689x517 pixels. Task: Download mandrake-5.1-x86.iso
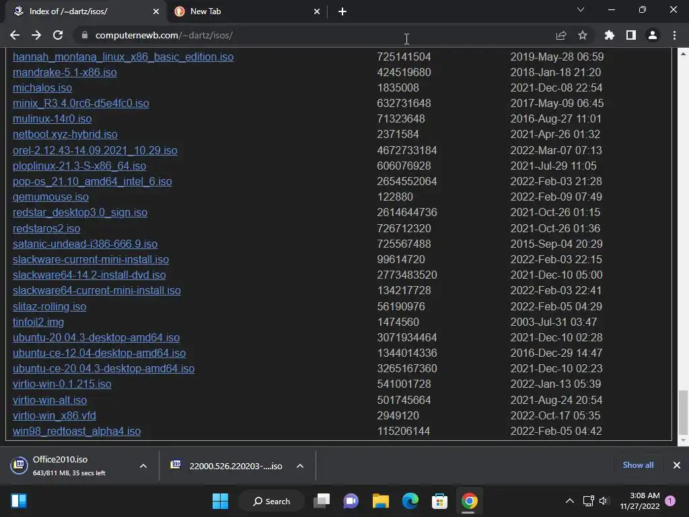point(65,72)
